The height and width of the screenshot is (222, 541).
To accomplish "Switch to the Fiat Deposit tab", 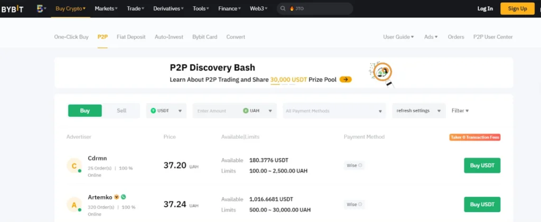I will point(131,37).
